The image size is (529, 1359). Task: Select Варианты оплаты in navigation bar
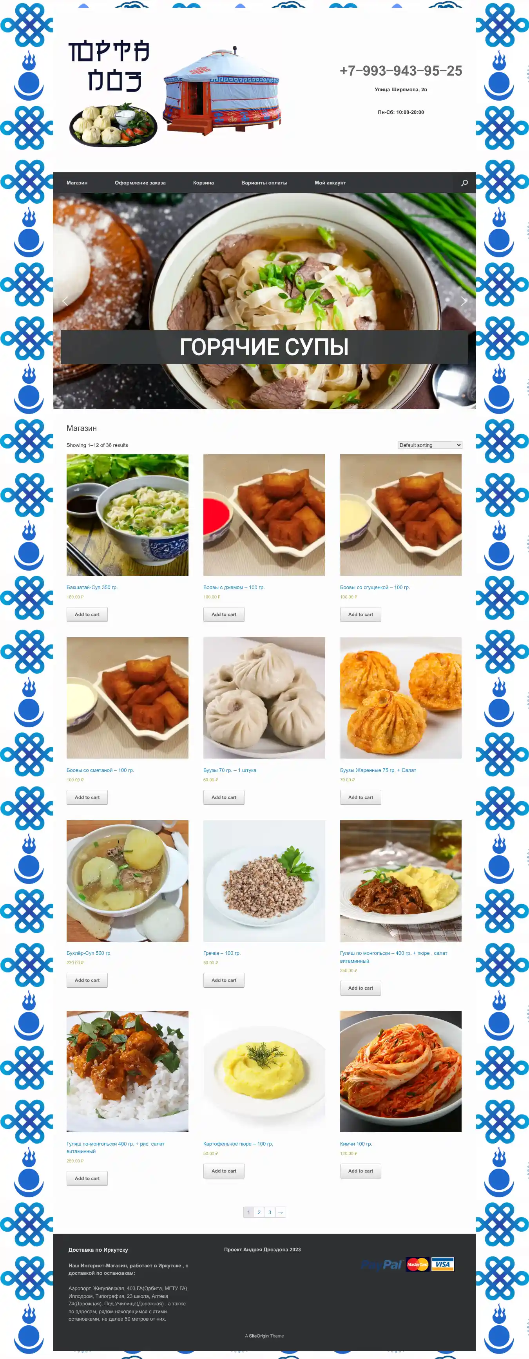pyautogui.click(x=264, y=183)
